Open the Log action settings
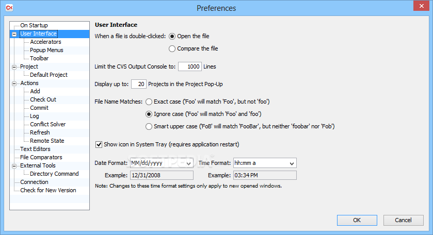 point(35,116)
